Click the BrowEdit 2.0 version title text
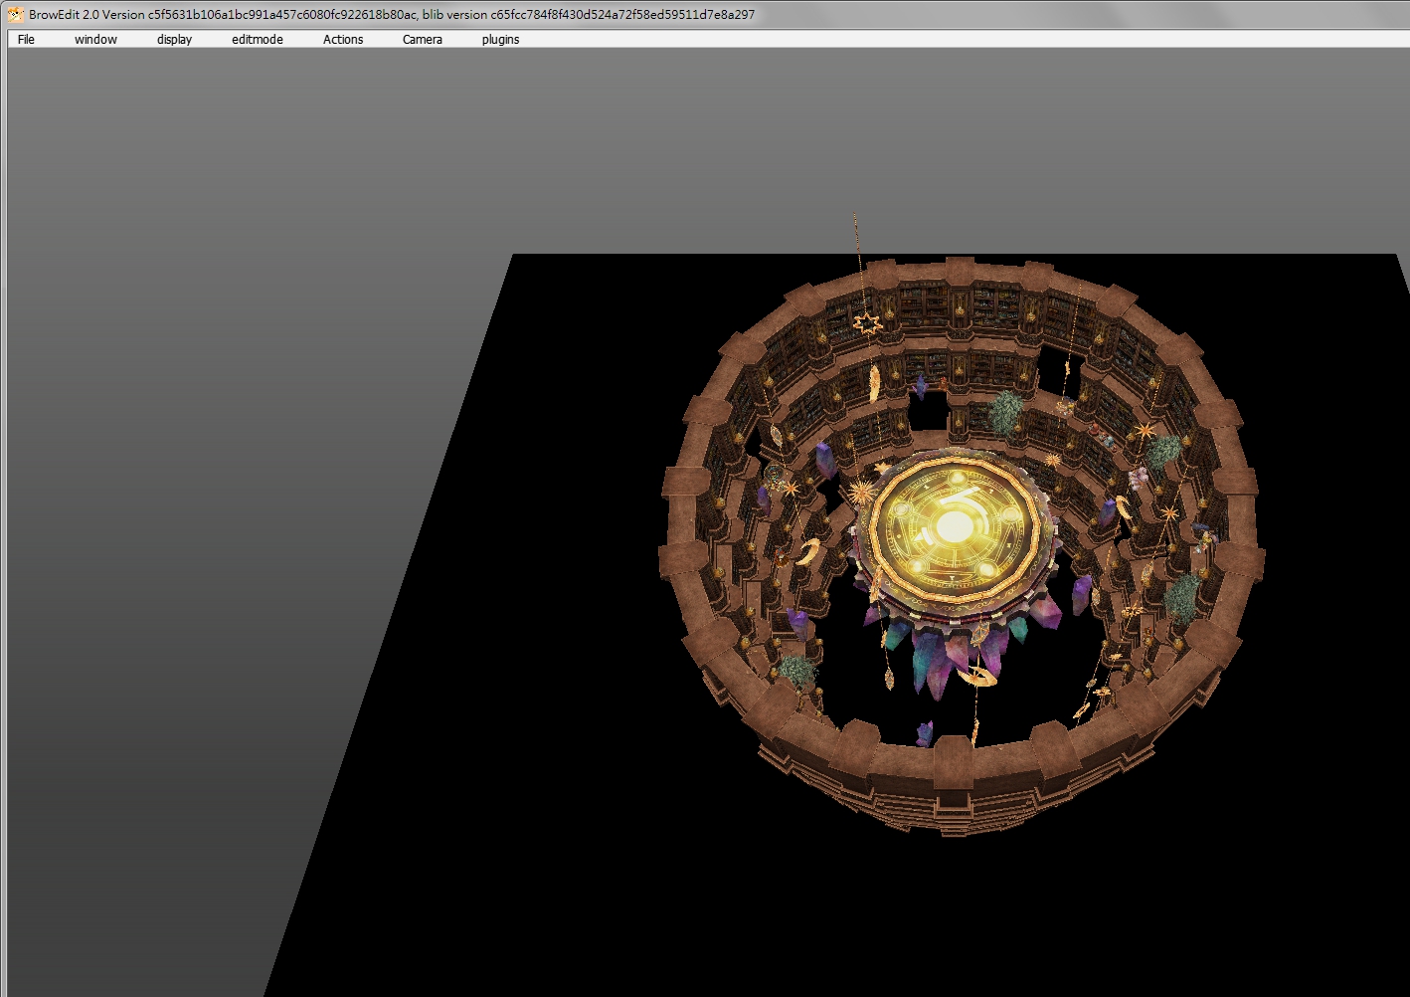The height and width of the screenshot is (997, 1410). tap(392, 14)
